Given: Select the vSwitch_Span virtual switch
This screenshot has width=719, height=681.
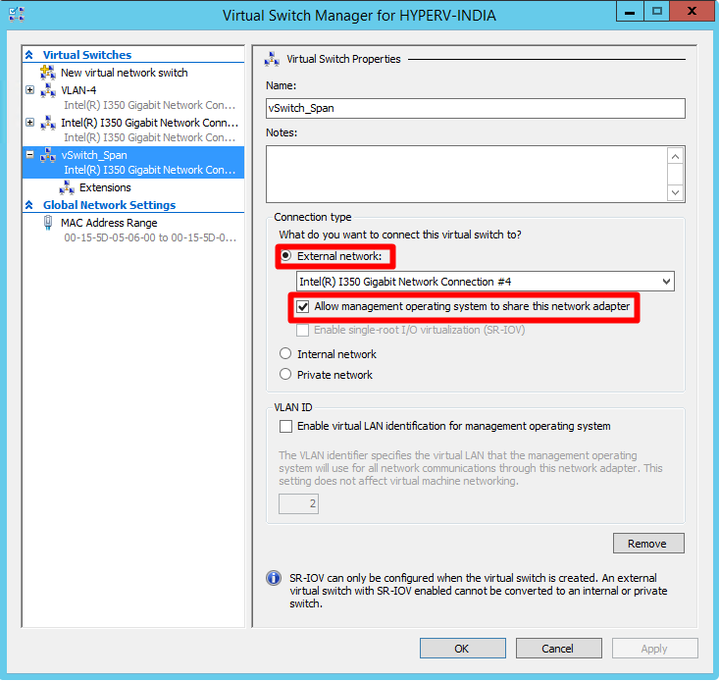Looking at the screenshot, I should coord(133,162).
